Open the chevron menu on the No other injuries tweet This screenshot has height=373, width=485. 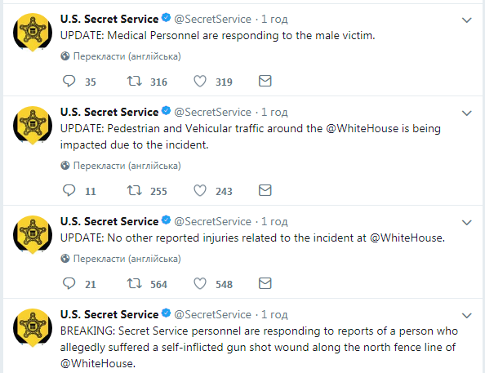click(466, 223)
